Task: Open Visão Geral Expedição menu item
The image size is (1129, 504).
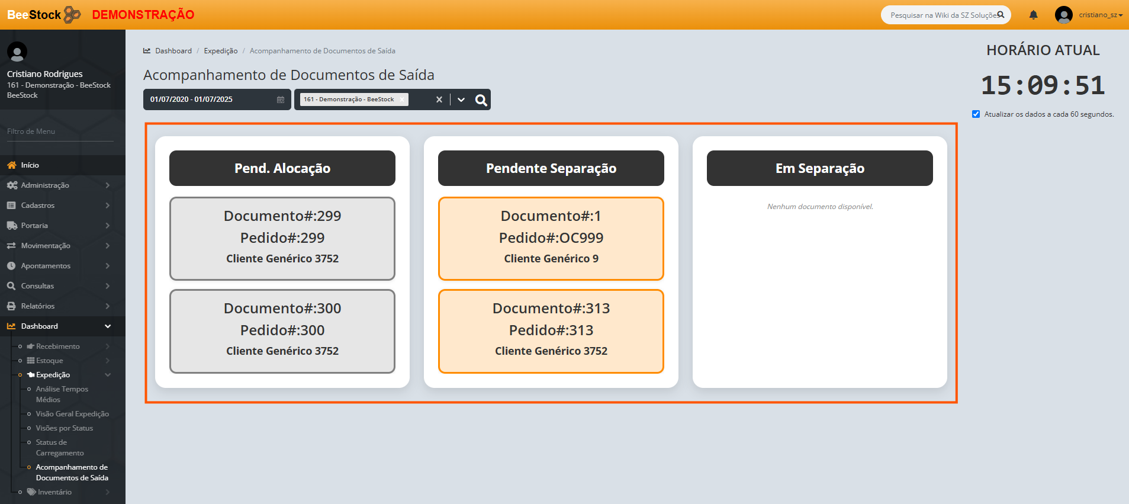Action: pos(72,414)
